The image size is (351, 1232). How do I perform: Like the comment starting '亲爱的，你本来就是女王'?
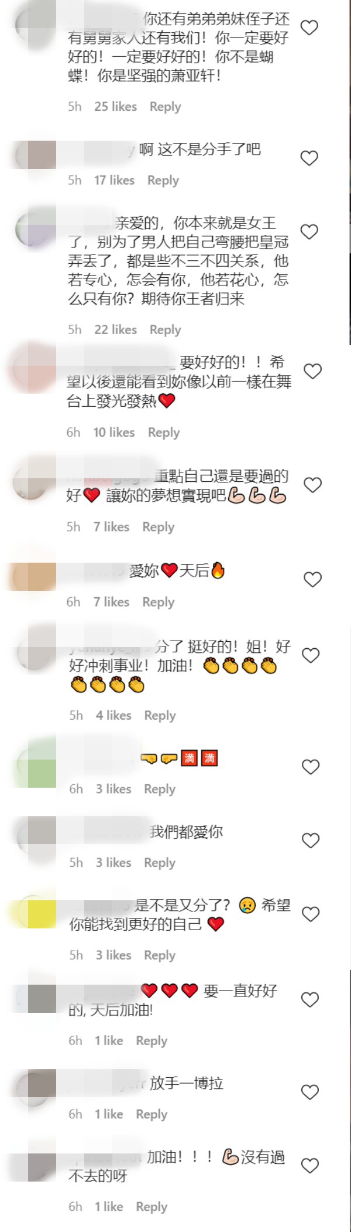pyautogui.click(x=309, y=232)
